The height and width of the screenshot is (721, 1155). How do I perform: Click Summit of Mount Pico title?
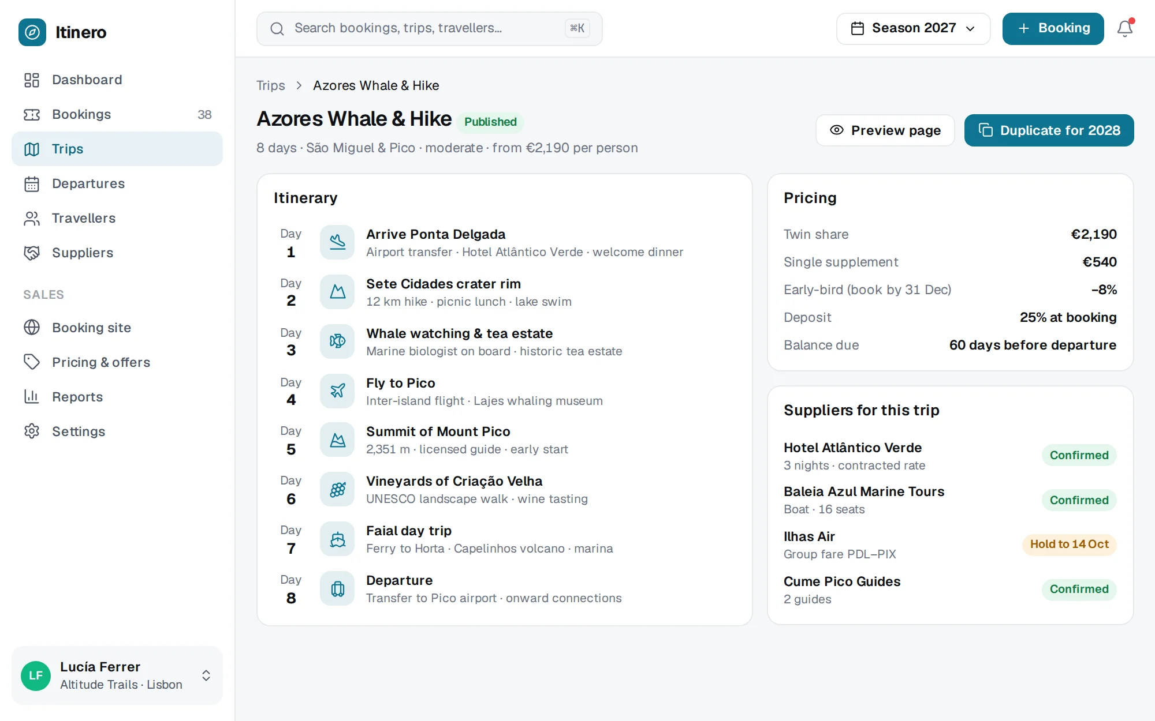click(x=438, y=431)
